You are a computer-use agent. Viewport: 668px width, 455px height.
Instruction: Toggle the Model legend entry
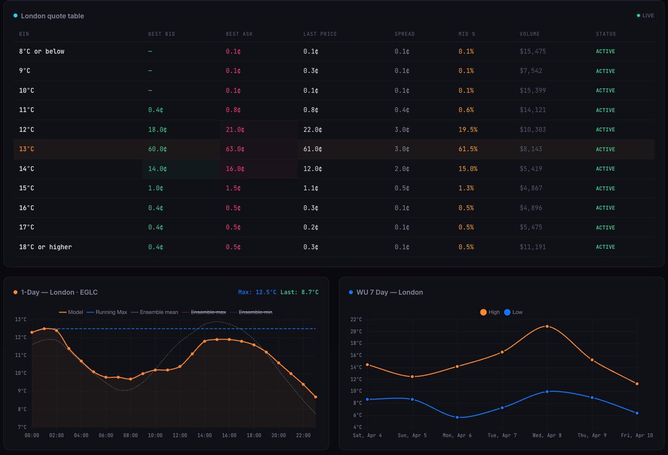71,312
